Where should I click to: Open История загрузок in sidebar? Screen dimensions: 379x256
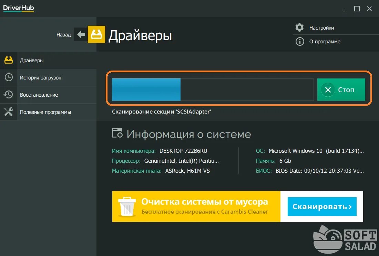tap(48, 78)
